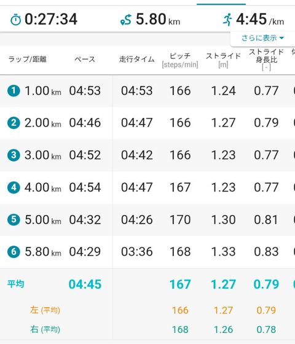
Task: Open the さらに表示 dropdown
Action: 262,38
